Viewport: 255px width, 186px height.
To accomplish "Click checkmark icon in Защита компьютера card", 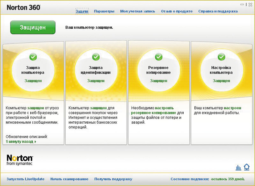I will tap(33, 57).
